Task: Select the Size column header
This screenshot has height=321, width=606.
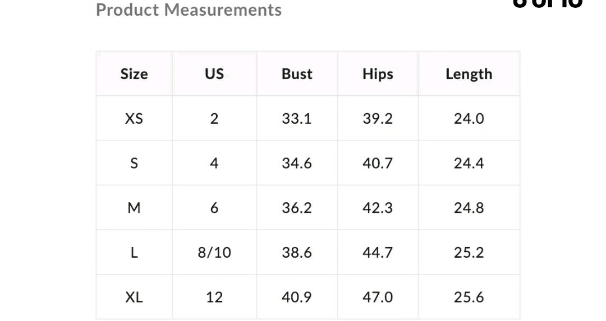Action: pyautogui.click(x=134, y=74)
